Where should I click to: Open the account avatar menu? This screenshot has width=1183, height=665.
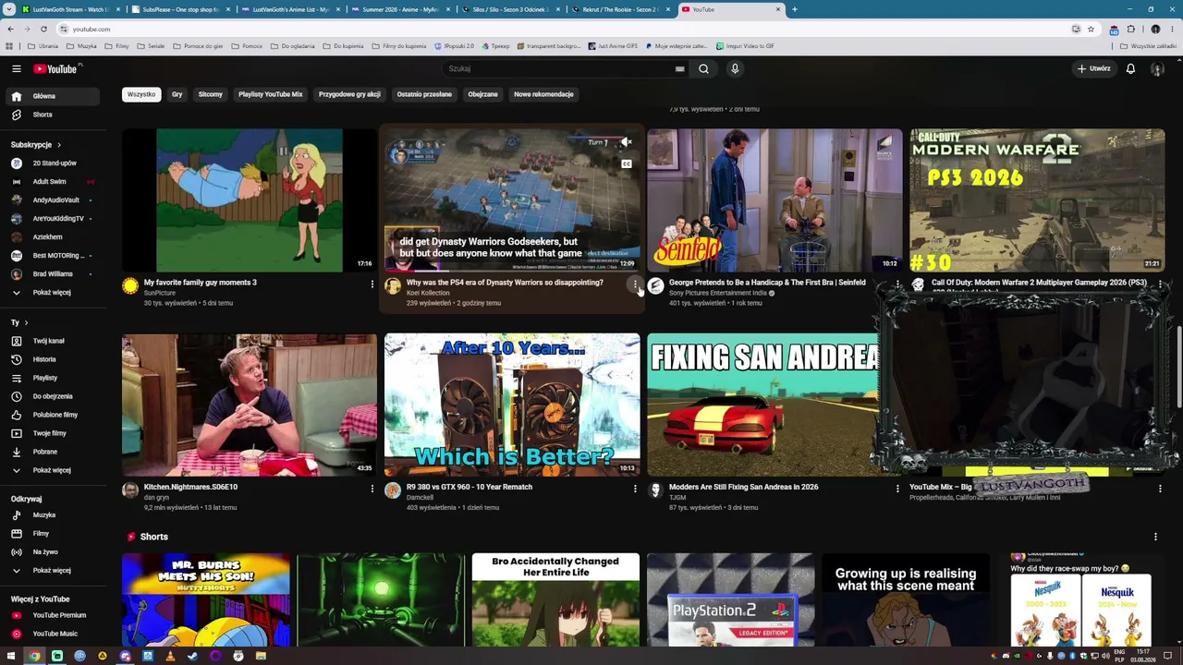point(1156,68)
